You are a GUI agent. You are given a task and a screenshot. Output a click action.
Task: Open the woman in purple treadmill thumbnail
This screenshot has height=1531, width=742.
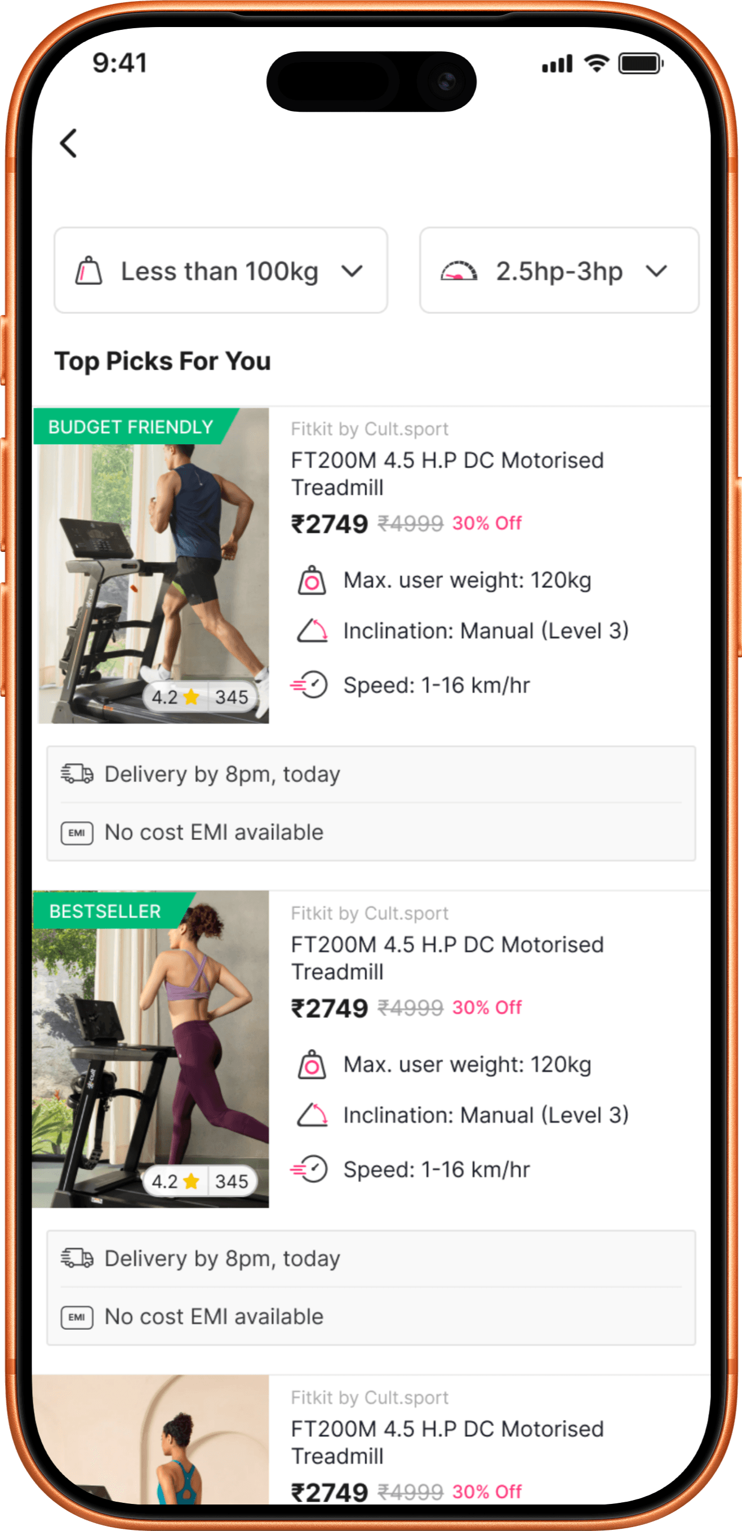[x=152, y=1050]
